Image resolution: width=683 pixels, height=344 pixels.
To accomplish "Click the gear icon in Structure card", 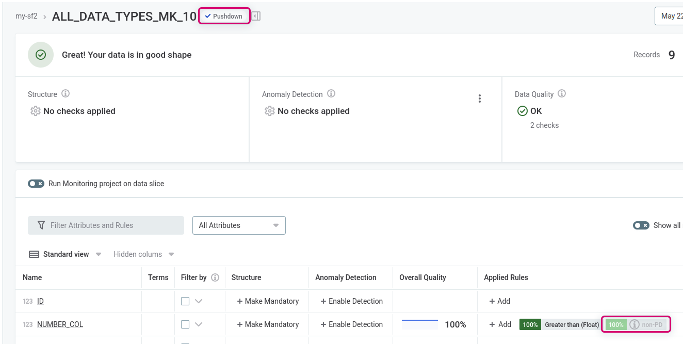I will pos(35,111).
